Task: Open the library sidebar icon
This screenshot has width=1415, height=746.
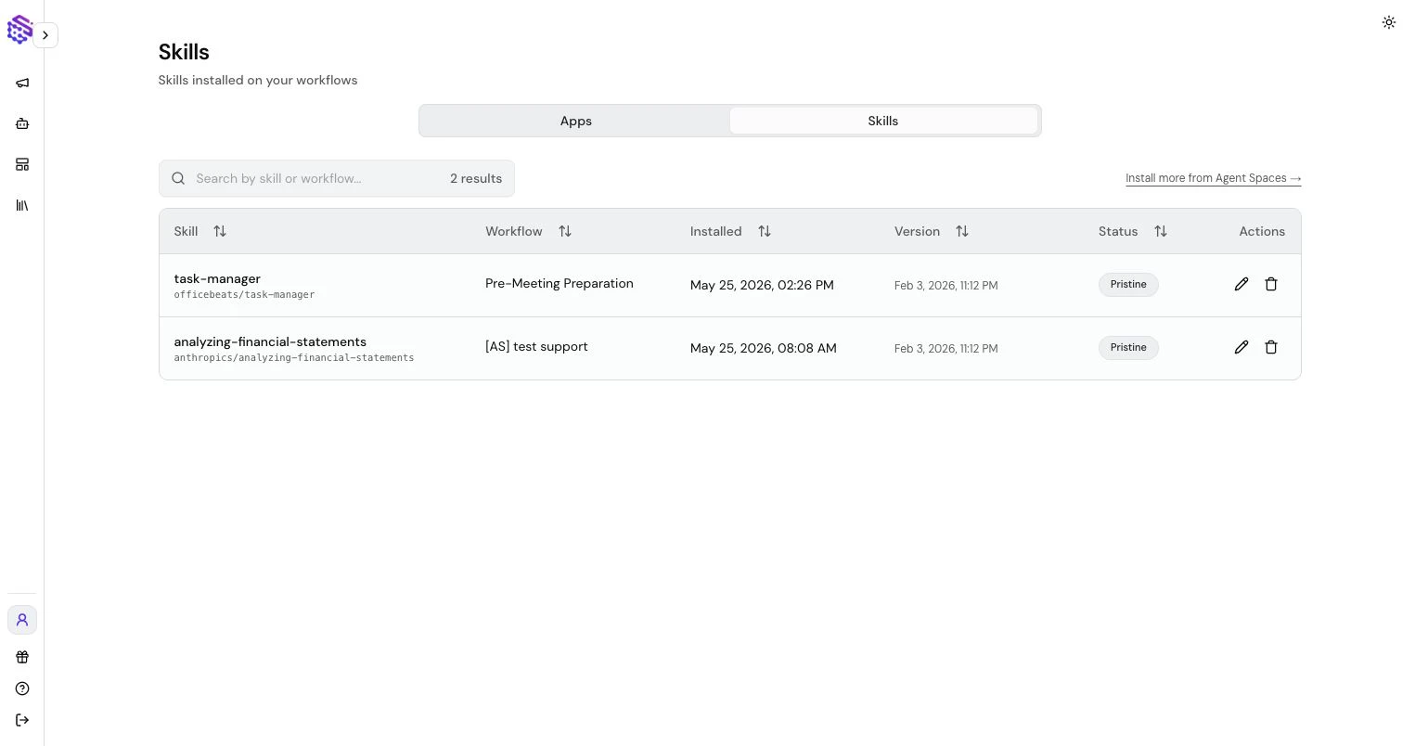Action: pyautogui.click(x=22, y=205)
